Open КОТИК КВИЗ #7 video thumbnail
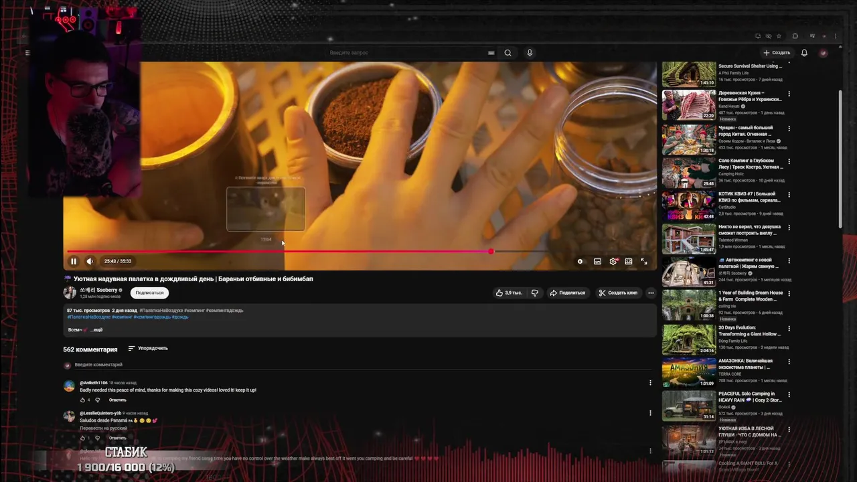Screen dimensions: 857x482 point(689,206)
